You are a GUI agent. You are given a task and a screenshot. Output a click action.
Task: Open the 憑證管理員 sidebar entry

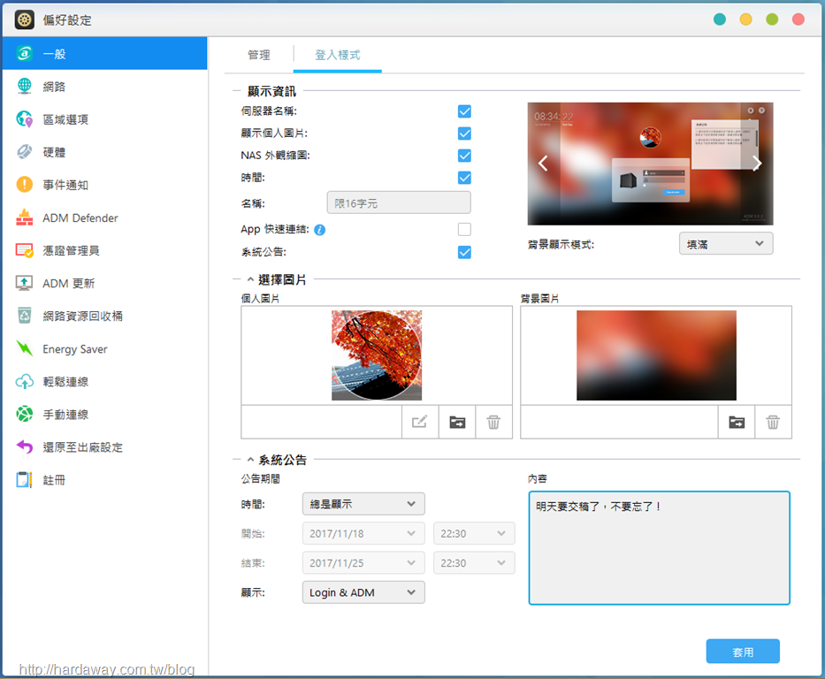[104, 250]
